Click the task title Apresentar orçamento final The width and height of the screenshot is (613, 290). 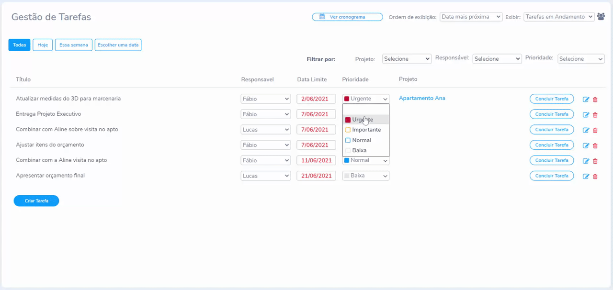point(50,176)
